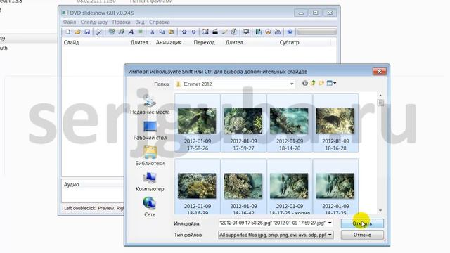Open Рабочий стол in places sidebar

150,131
